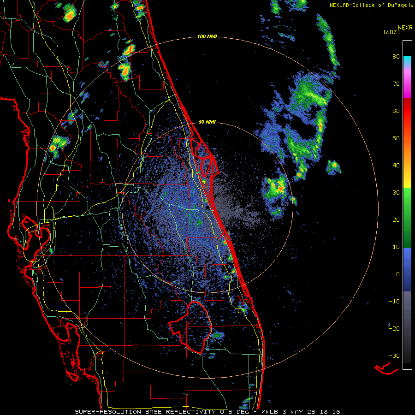Click the 70 value on the dBZ scale
This screenshot has height=415, width=415.
click(x=396, y=84)
